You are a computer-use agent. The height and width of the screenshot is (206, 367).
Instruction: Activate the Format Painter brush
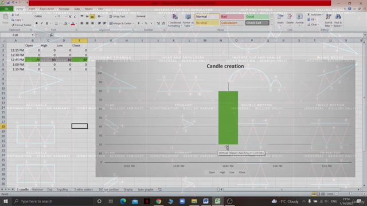[21, 25]
